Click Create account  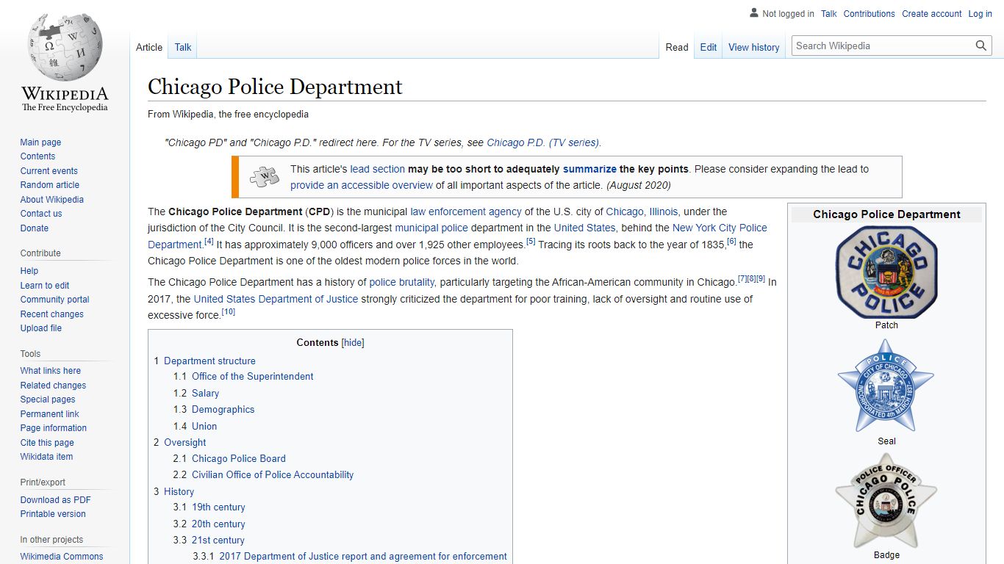tap(932, 14)
